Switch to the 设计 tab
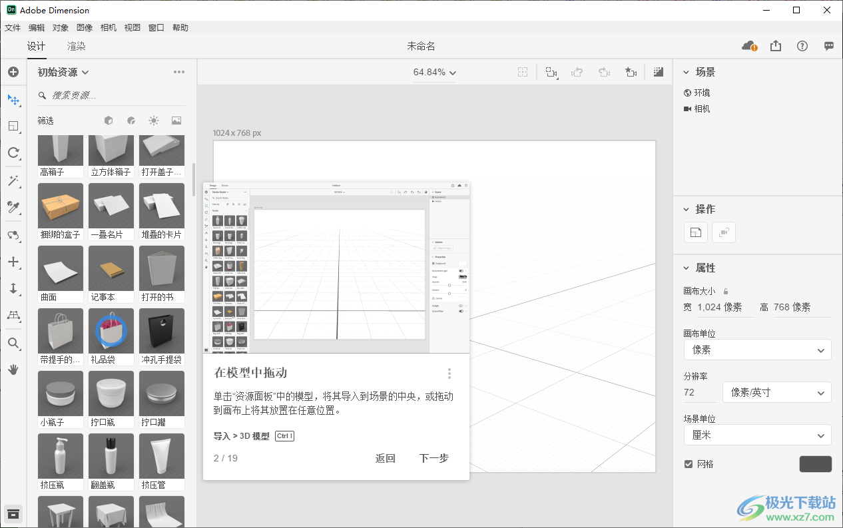Screen dimensions: 843x528 tap(36, 46)
